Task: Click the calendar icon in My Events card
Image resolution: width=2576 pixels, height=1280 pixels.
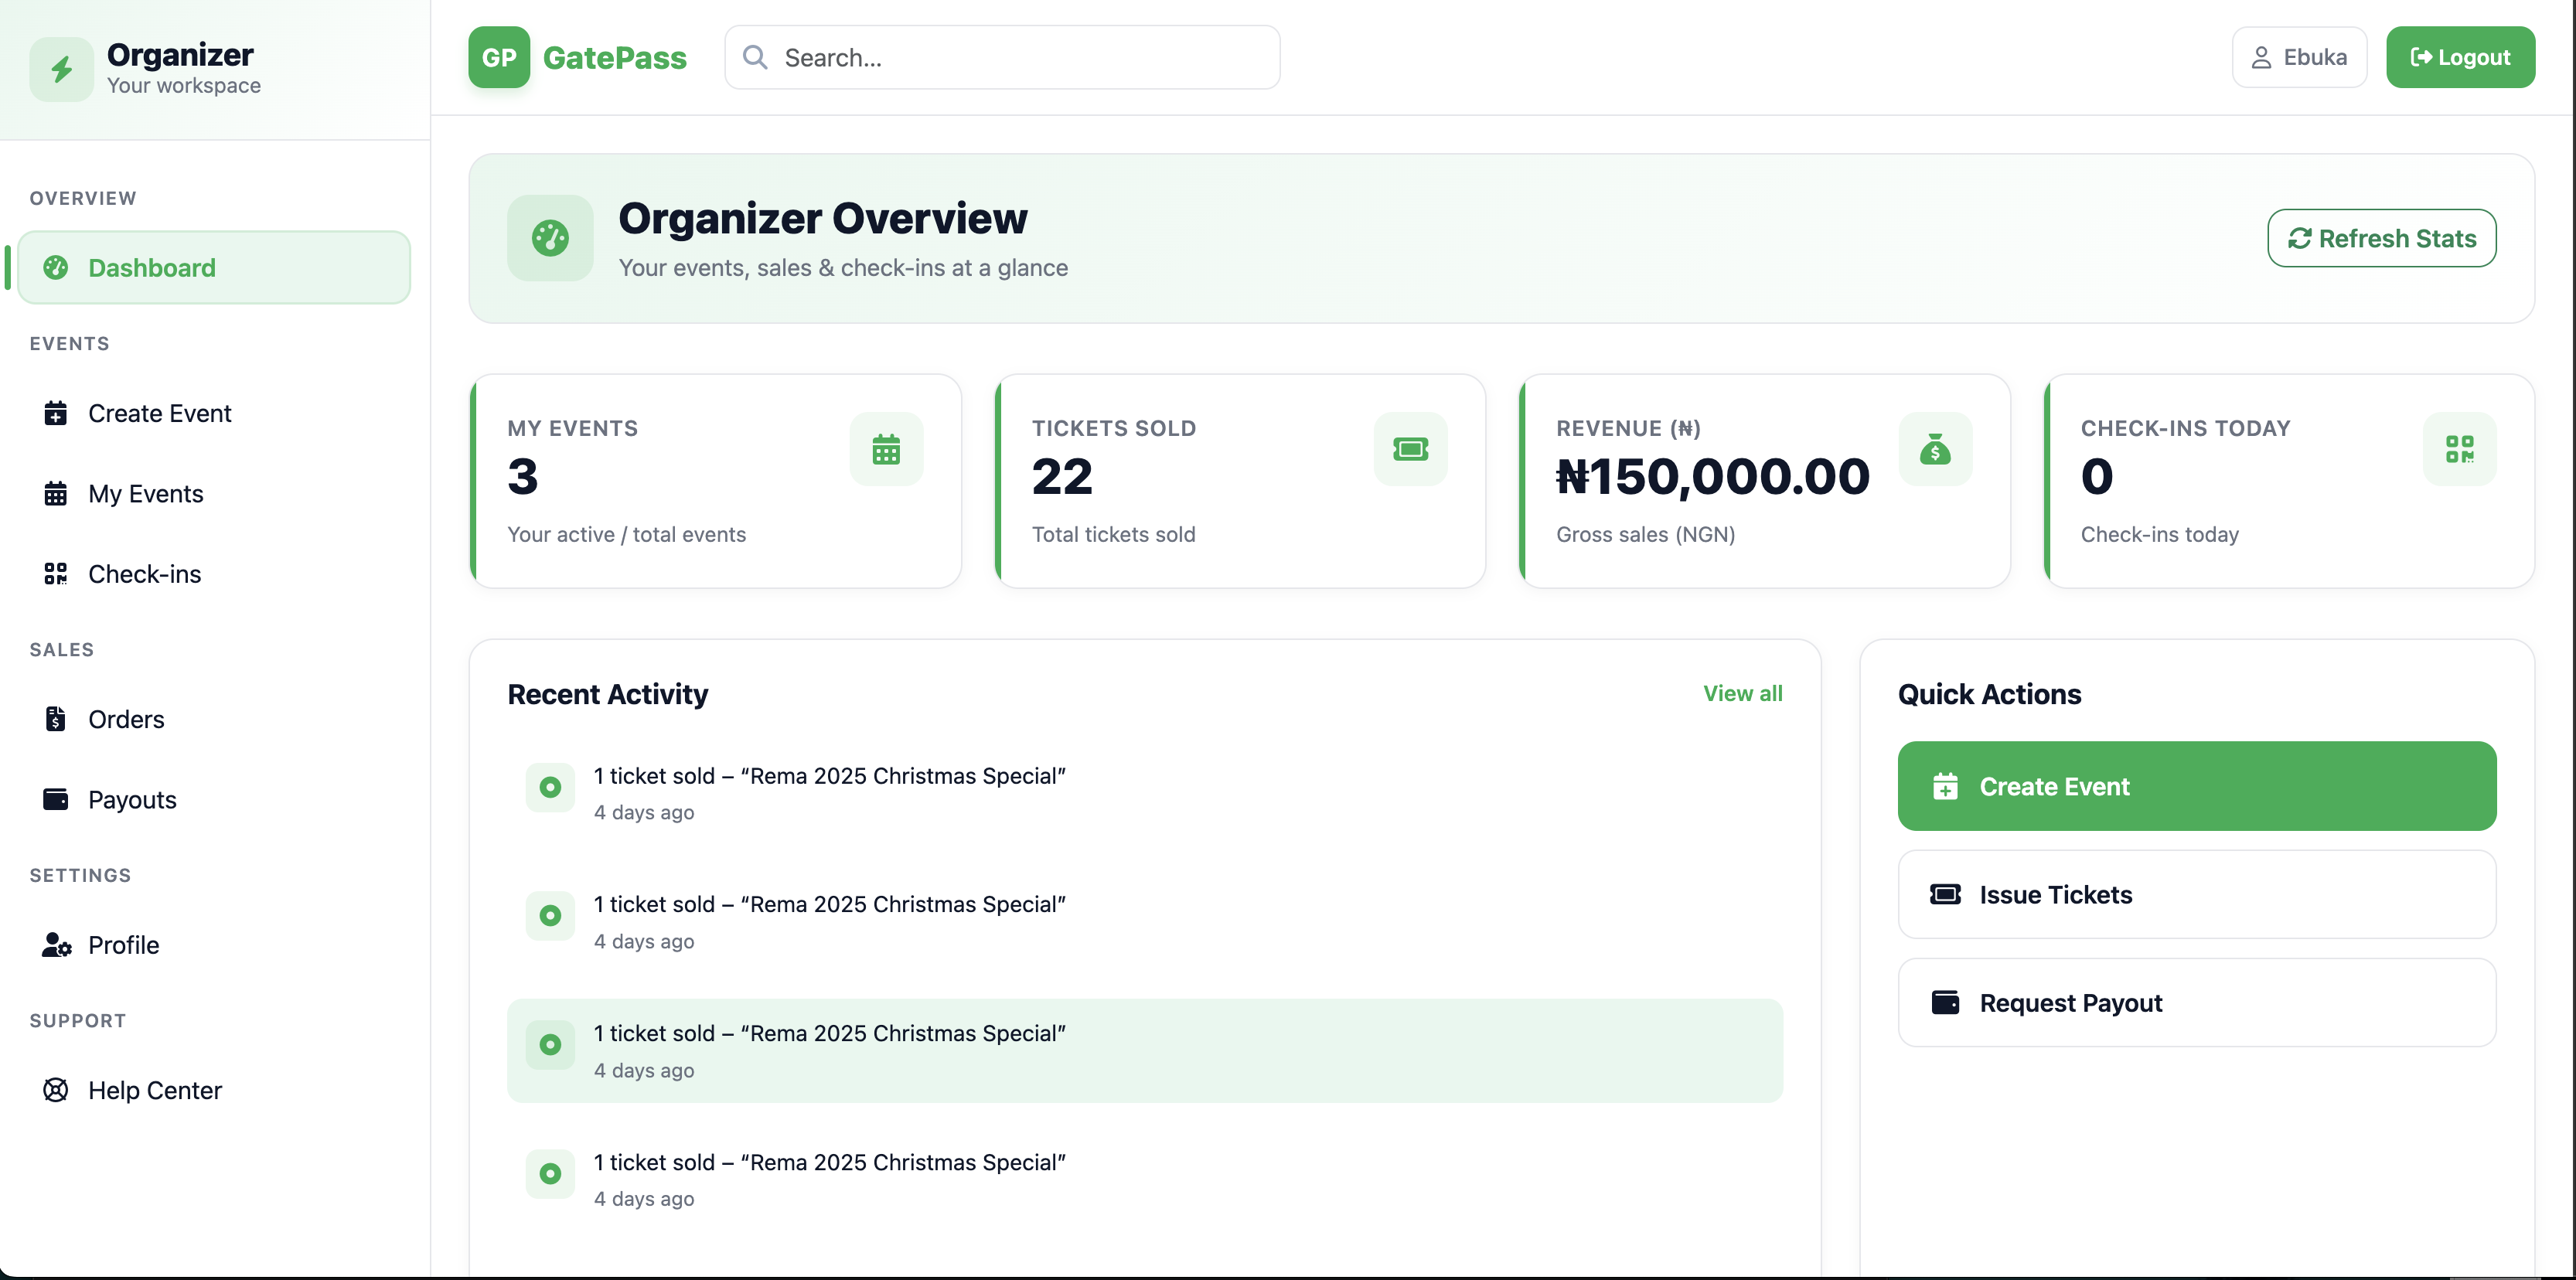Action: click(885, 449)
